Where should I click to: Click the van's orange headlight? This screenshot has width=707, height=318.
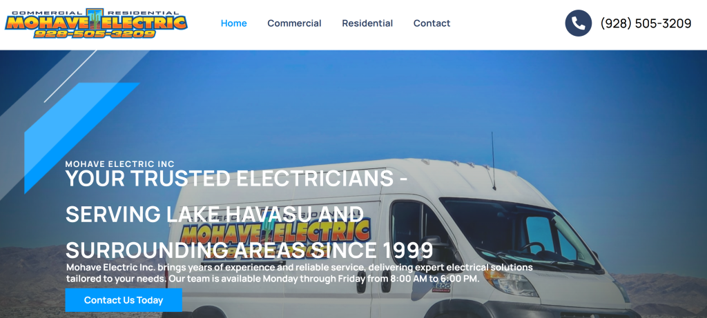click(510, 281)
